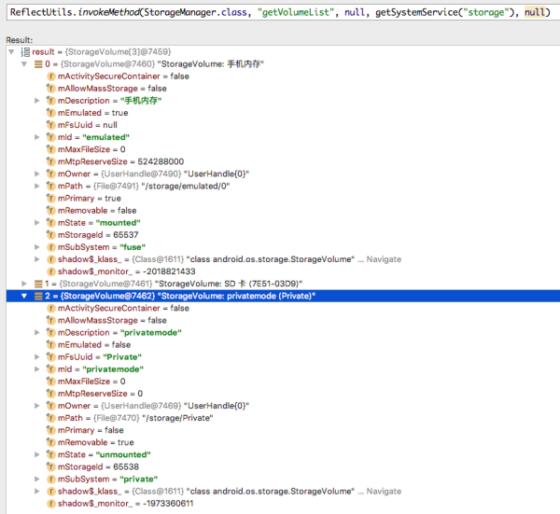The height and width of the screenshot is (514, 560).
Task: Click field icon of mPrimary = true
Action: (51, 198)
